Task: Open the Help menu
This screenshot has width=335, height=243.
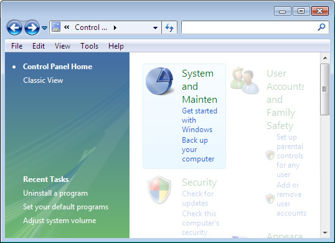Action: [116, 46]
